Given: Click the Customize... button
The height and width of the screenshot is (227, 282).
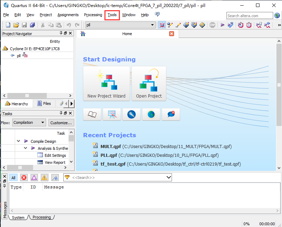Looking at the screenshot, I should tap(61, 122).
